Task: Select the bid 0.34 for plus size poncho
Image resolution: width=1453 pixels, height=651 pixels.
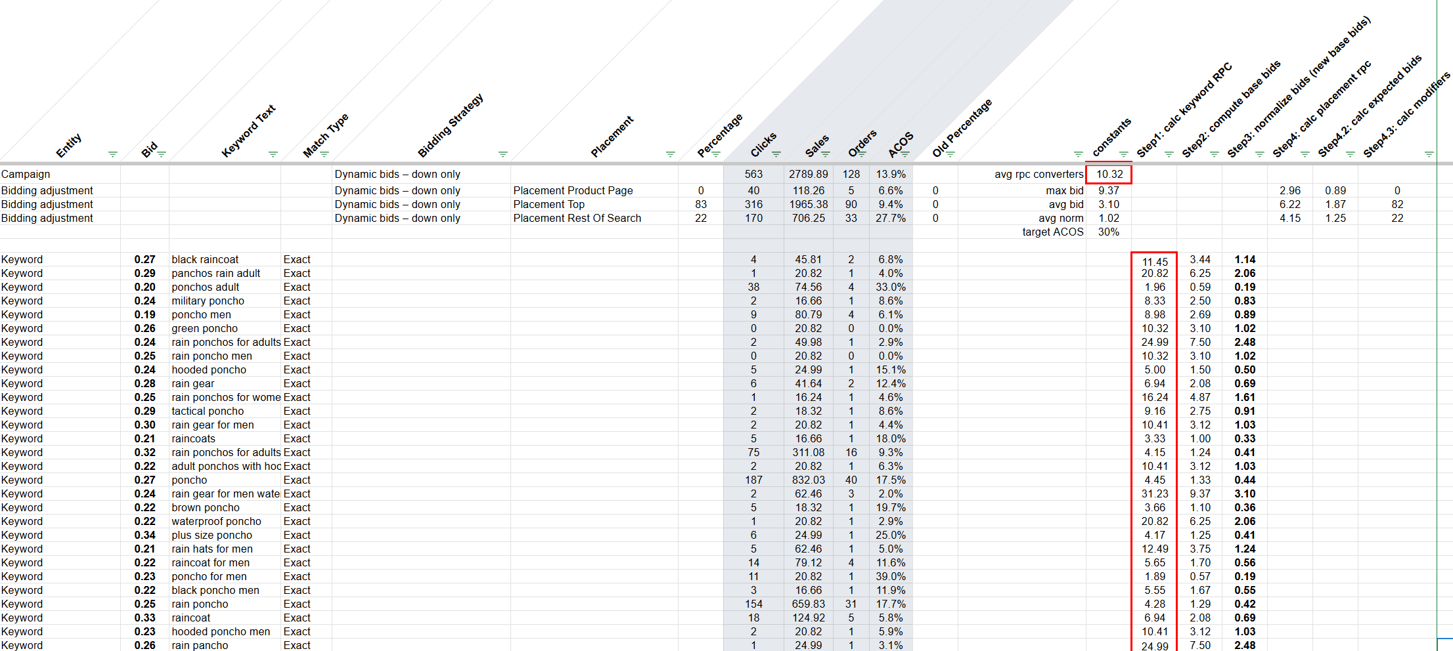Action: (x=145, y=535)
